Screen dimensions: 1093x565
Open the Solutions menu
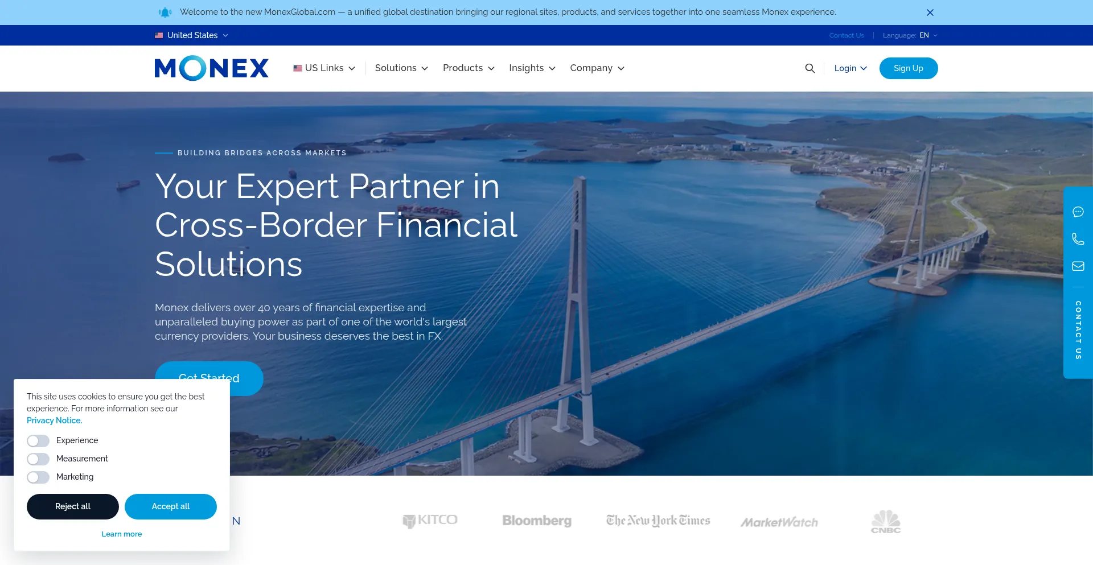[401, 68]
